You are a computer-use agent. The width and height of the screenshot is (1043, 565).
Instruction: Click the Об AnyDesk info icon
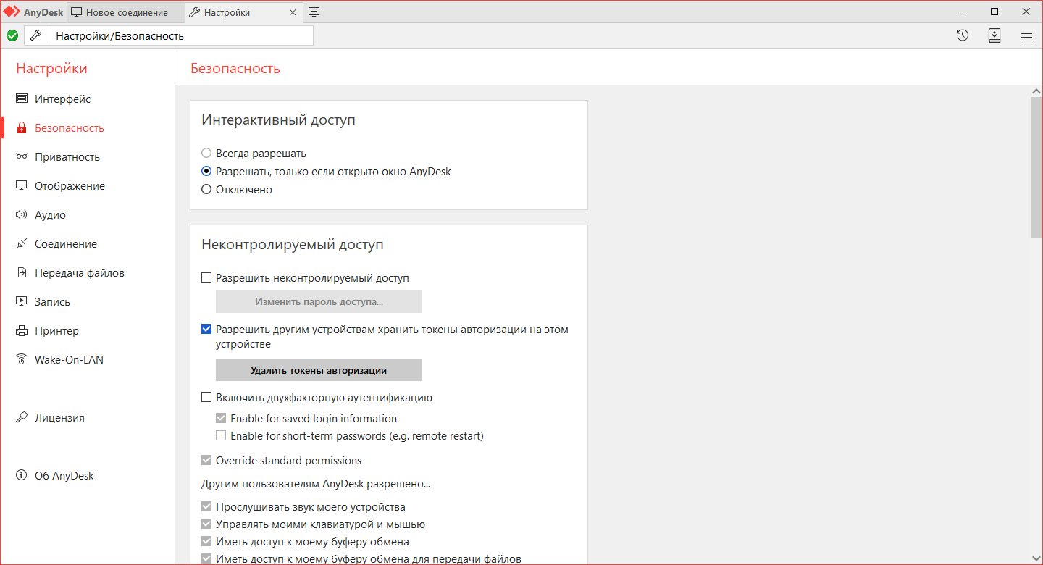click(x=22, y=476)
